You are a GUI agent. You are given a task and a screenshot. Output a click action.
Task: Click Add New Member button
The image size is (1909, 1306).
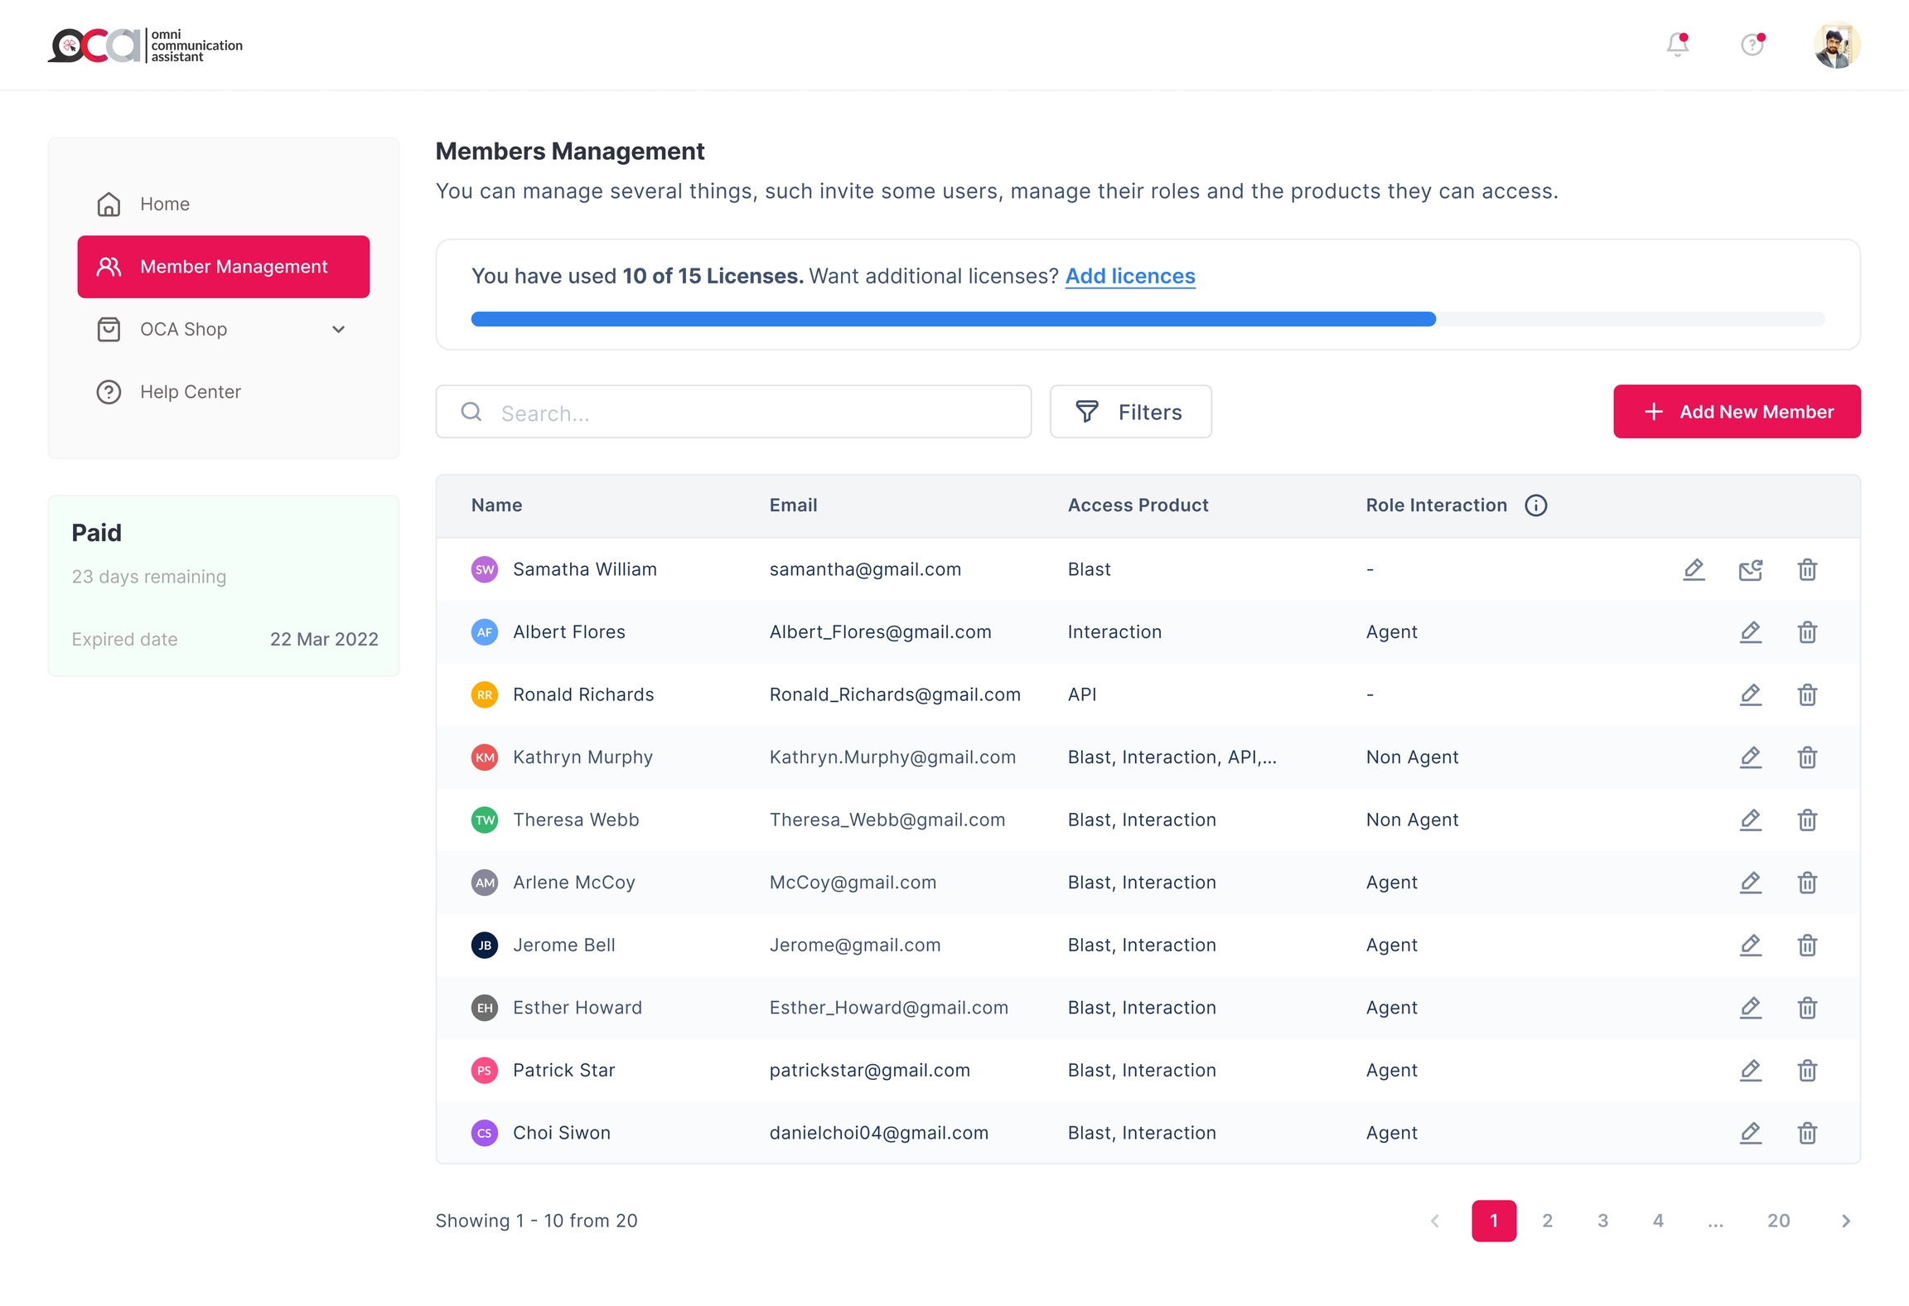pyautogui.click(x=1737, y=412)
